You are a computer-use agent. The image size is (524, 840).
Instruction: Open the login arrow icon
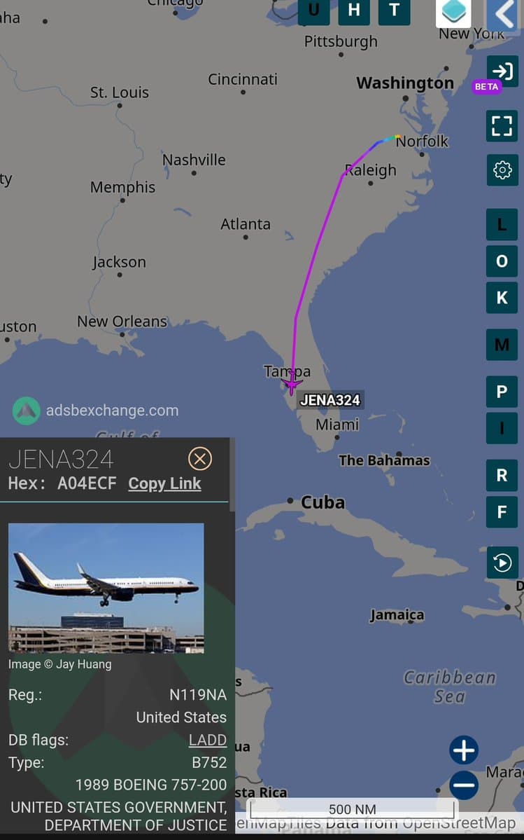tap(502, 71)
